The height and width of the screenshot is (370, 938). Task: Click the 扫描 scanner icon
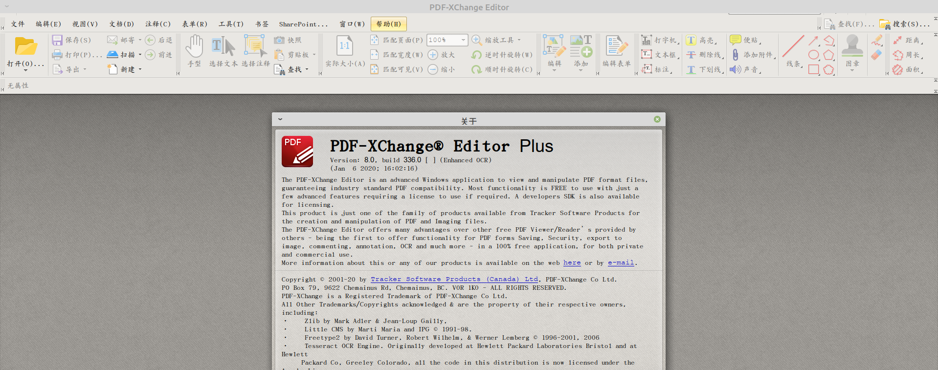(112, 55)
